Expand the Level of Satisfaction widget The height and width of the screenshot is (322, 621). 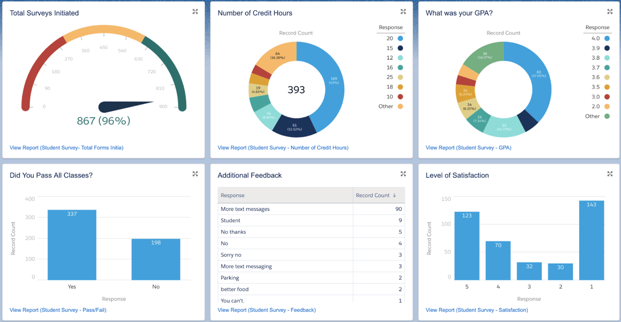tap(610, 174)
